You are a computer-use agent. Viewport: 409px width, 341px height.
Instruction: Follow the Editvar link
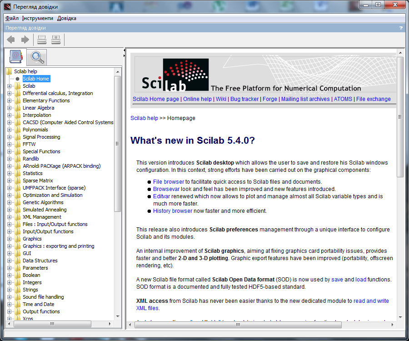pos(161,196)
